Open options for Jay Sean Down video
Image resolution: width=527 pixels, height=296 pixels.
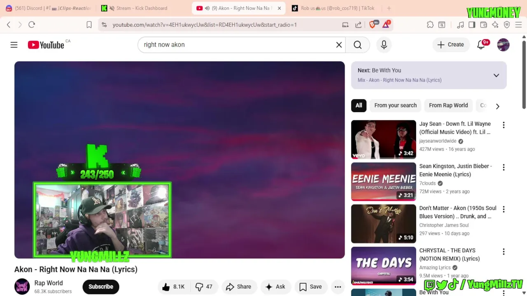click(x=503, y=125)
